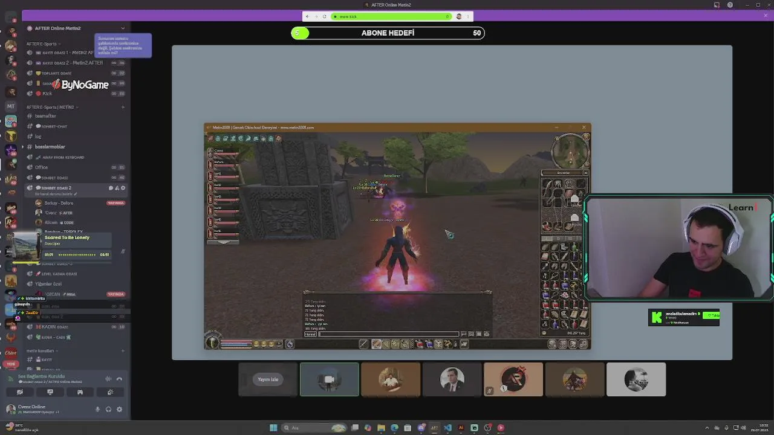Viewport: 774px width, 435px height.
Task: Open chat for SOHBET ODASI 2
Action: 111,188
